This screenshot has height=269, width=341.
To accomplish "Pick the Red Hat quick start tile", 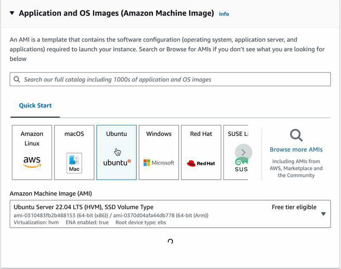I will [201, 152].
